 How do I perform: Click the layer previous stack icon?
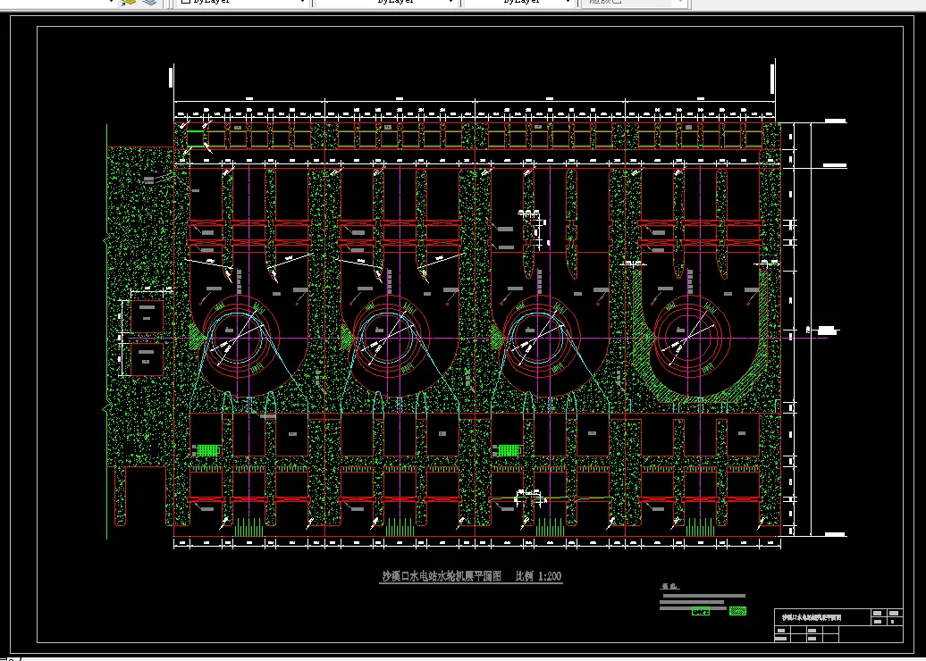[151, 2]
